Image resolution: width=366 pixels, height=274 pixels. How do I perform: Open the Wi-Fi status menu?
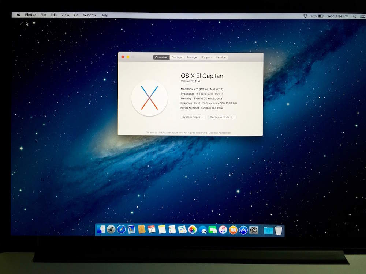tap(305, 16)
